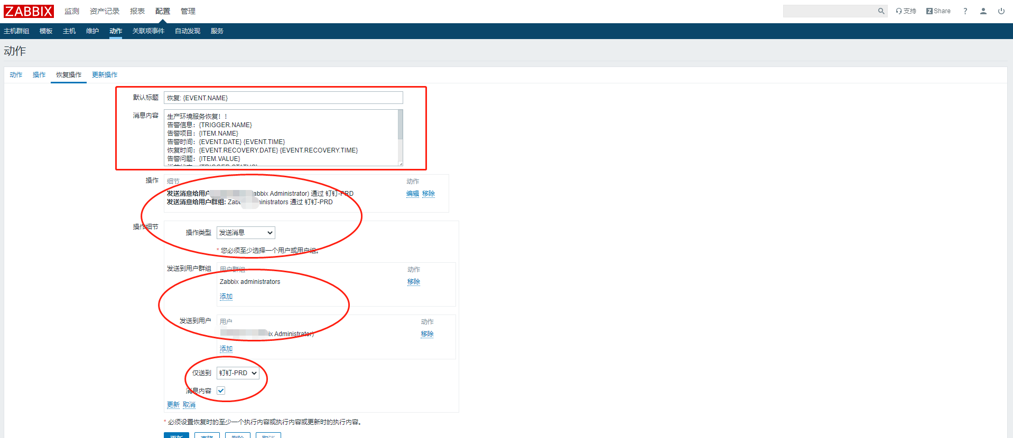Image resolution: width=1013 pixels, height=438 pixels.
Task: Click the 取消 link in operation details
Action: (x=189, y=405)
